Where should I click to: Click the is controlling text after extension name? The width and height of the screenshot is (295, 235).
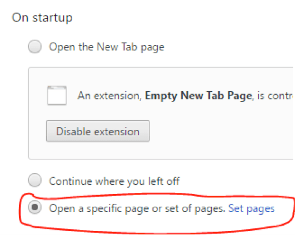point(275,96)
